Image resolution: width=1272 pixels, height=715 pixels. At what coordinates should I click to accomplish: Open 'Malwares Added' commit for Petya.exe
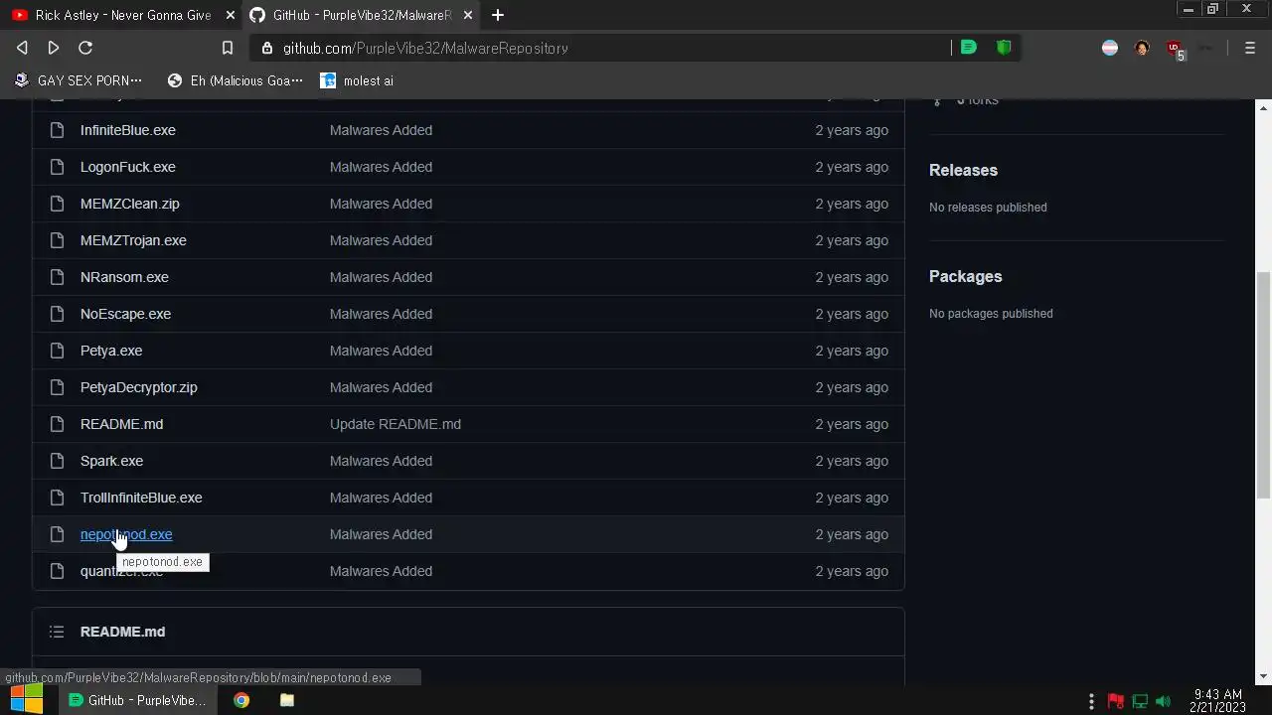(x=381, y=351)
